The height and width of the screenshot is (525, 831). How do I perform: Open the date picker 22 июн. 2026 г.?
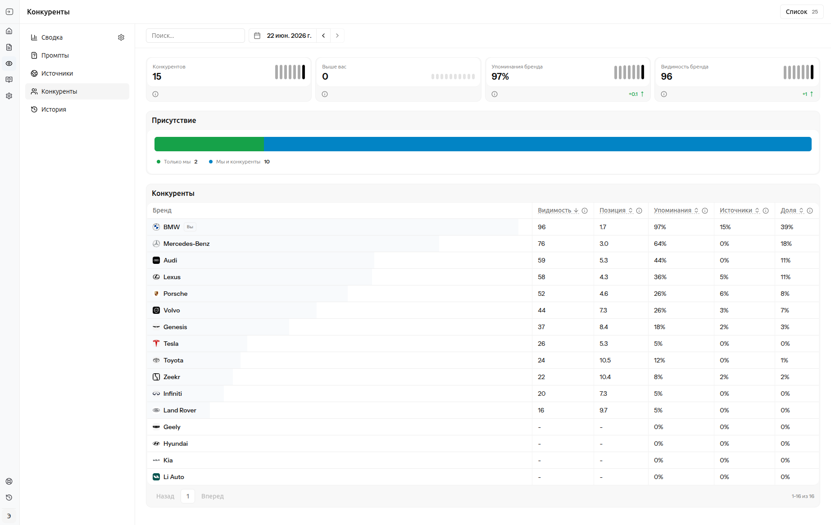[x=282, y=36]
